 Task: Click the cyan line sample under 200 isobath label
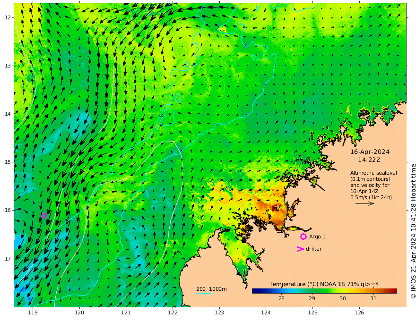pyautogui.click(x=204, y=293)
